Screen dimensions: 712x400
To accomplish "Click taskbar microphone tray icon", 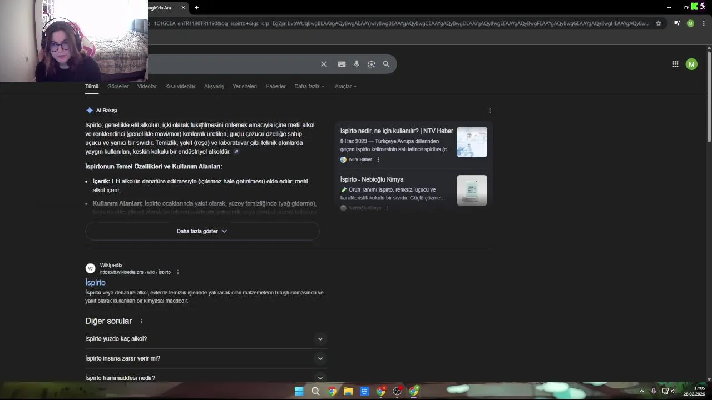I will pyautogui.click(x=654, y=391).
